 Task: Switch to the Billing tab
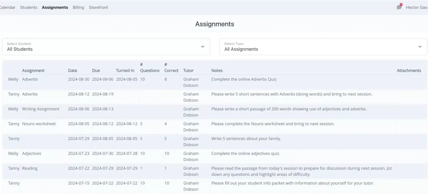pos(78,8)
